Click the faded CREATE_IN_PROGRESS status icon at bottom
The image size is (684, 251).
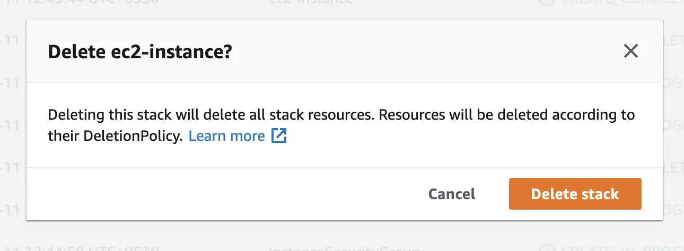546,248
